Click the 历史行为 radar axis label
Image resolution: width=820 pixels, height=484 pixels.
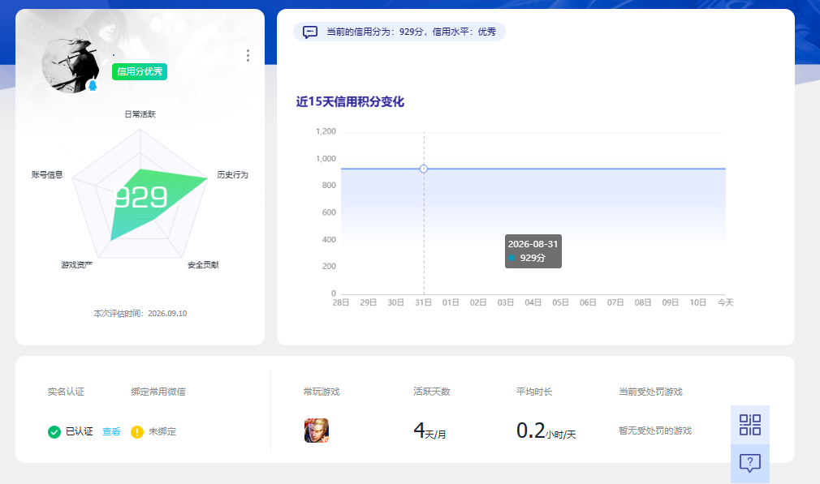233,174
